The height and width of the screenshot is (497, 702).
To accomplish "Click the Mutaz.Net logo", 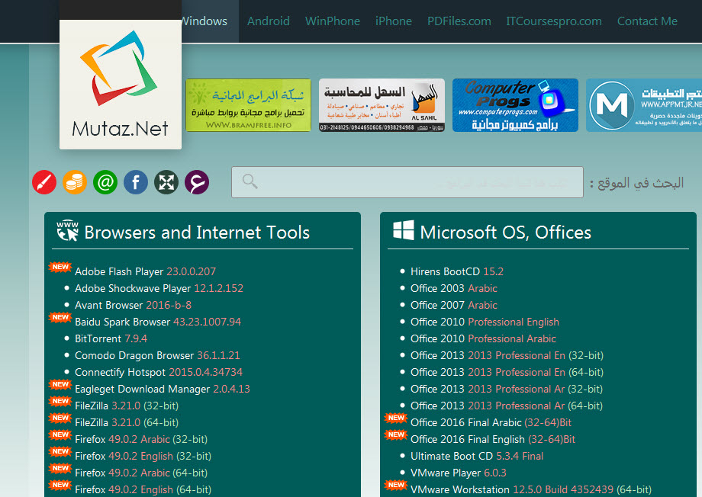I will tap(121, 85).
